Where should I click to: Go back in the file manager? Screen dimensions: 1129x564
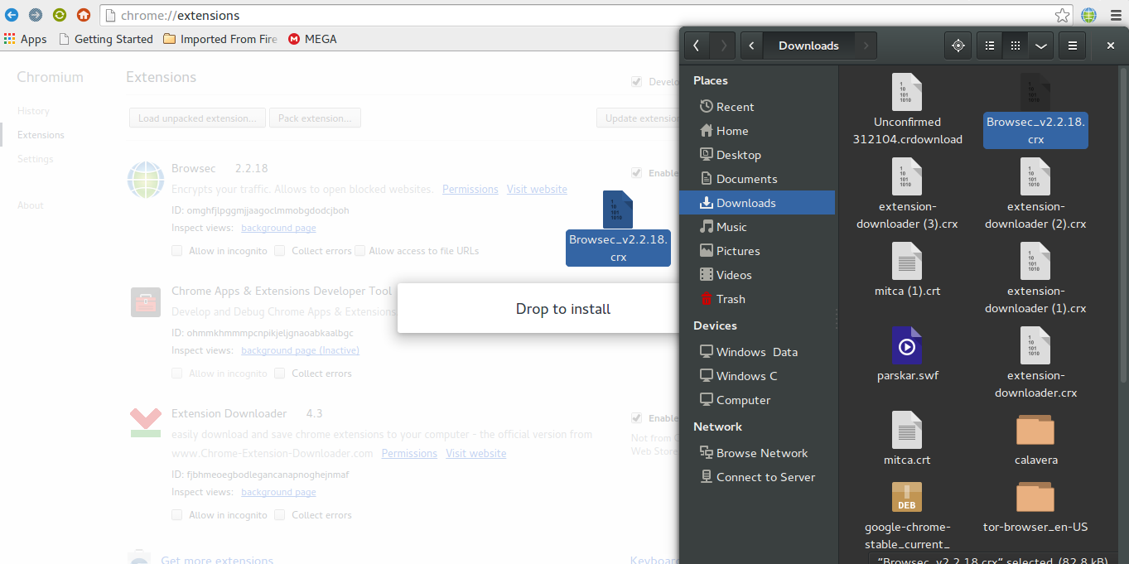click(x=697, y=46)
